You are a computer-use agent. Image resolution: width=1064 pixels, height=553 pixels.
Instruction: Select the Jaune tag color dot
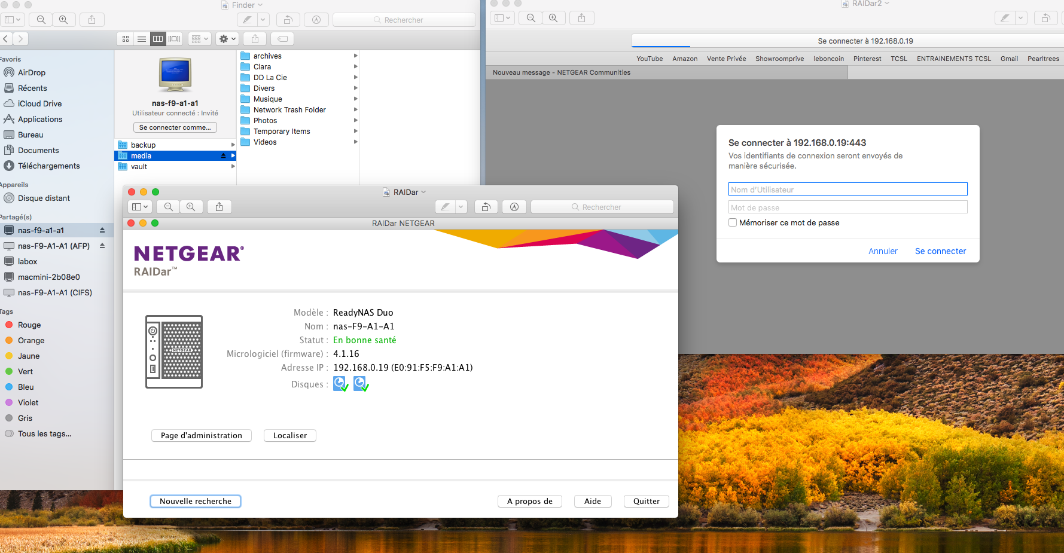pyautogui.click(x=9, y=356)
